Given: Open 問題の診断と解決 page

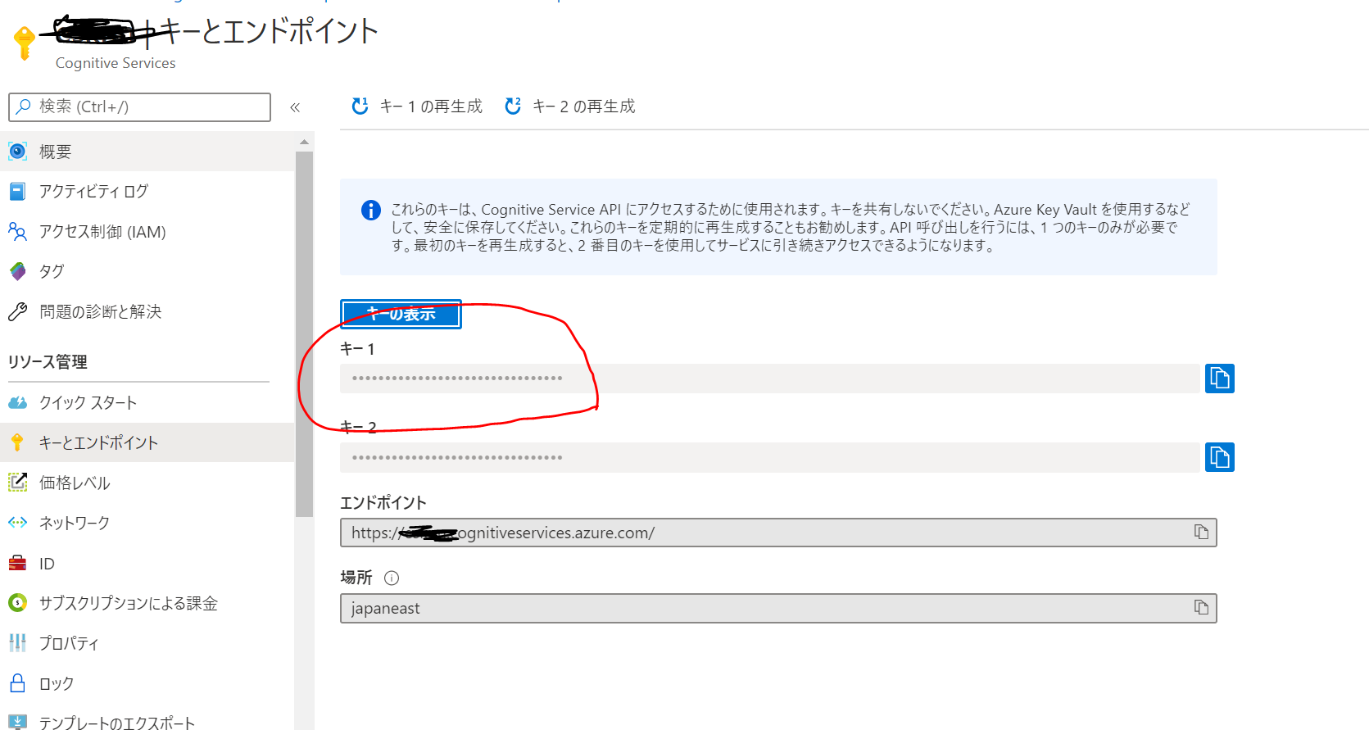Looking at the screenshot, I should [x=100, y=311].
